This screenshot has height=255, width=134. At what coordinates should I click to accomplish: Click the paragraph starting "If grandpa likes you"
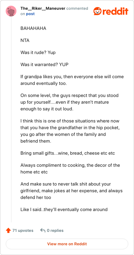72,80
